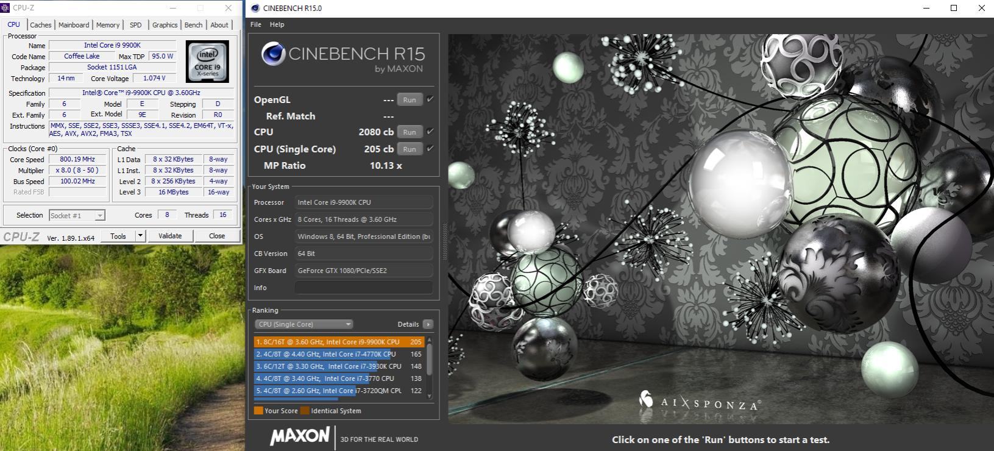The image size is (994, 451).
Task: Click the orange Your Score legend swatch
Action: pos(258,411)
